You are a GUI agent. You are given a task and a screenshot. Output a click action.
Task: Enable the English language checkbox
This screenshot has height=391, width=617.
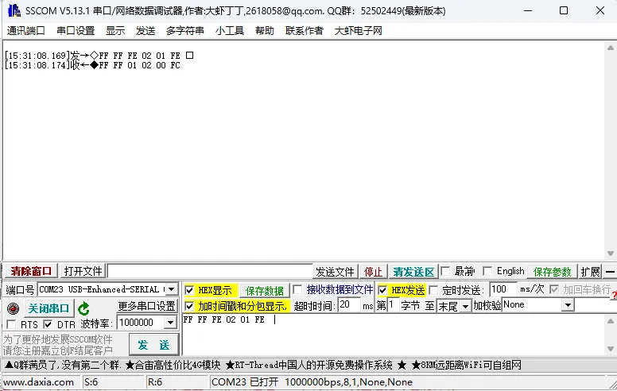click(x=487, y=271)
